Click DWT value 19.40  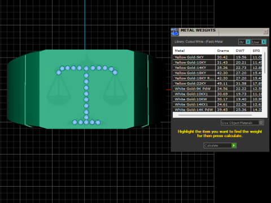tap(241, 99)
